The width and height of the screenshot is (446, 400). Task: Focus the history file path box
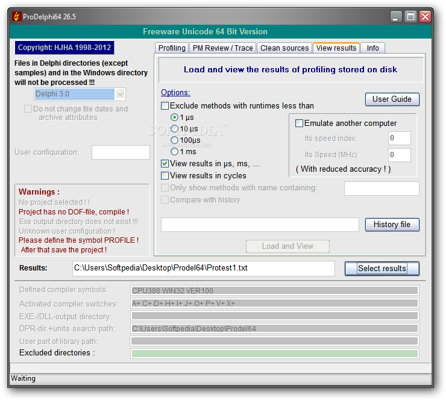click(260, 225)
